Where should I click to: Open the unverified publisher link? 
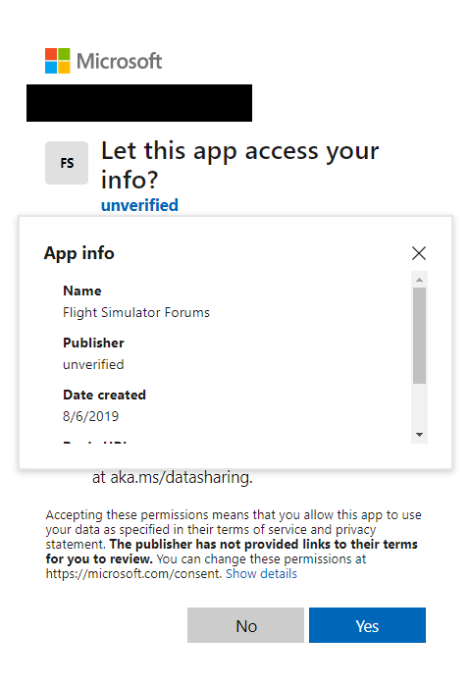click(139, 205)
